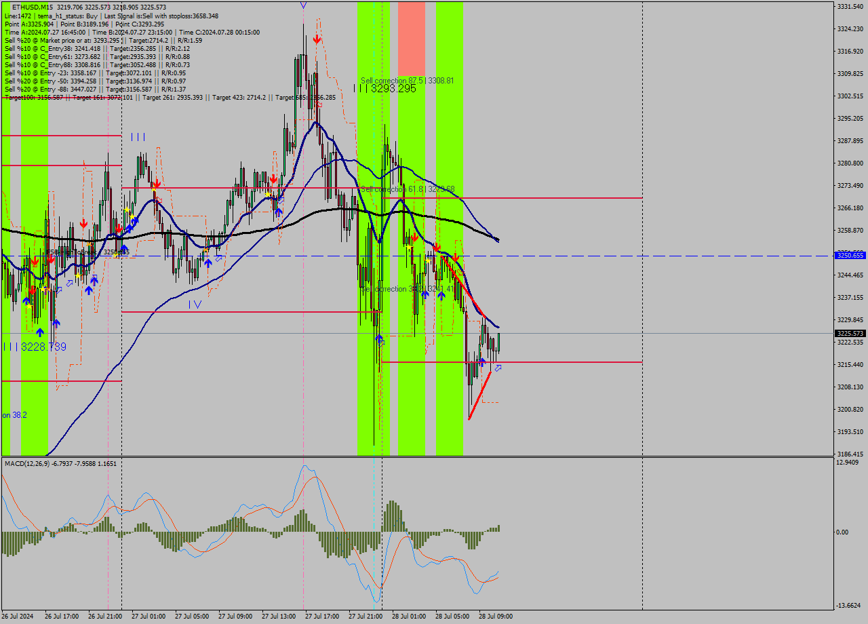This screenshot has width=868, height=624.
Task: Select the 'Sell %20 @ Entry -50: 3394.258' line
Action: (95, 81)
